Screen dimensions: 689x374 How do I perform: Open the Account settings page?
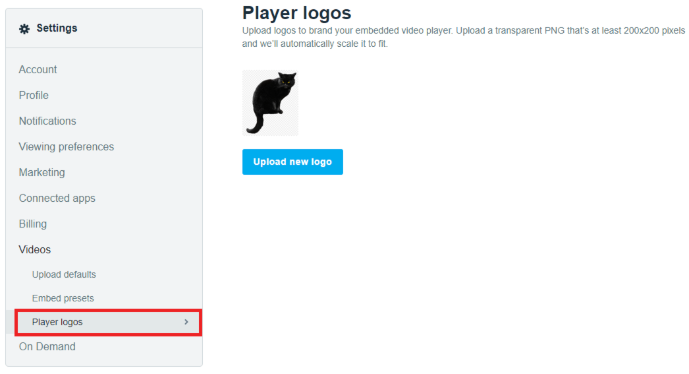[x=38, y=69]
